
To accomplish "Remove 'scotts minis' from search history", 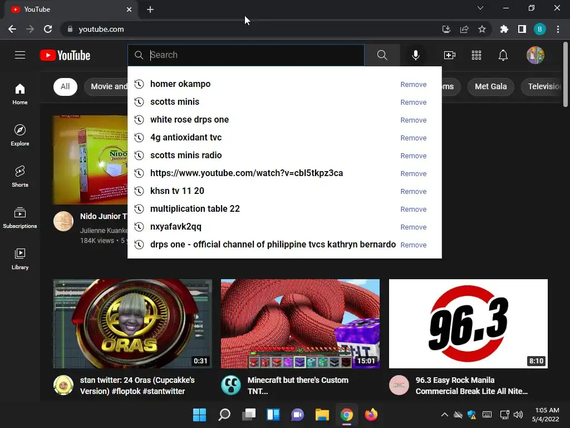I will [x=414, y=103].
